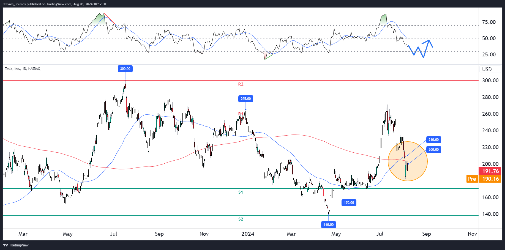Viewport: 505px width, 250px height.
Task: Click the 200.00 target label
Action: (x=433, y=150)
